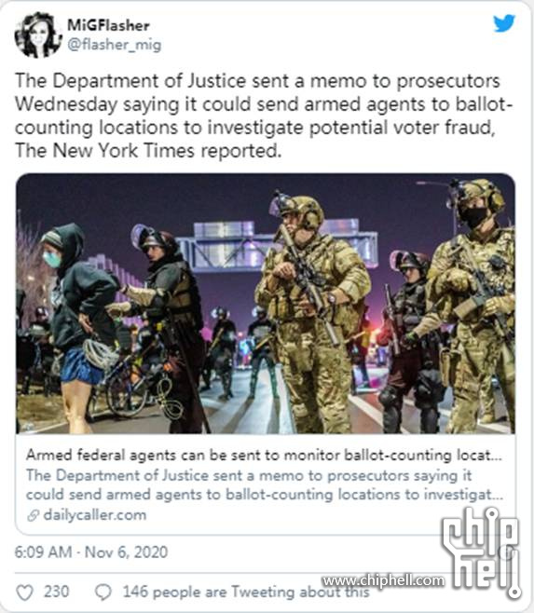
Task: Open replies via speech bubble icon
Action: click(103, 593)
